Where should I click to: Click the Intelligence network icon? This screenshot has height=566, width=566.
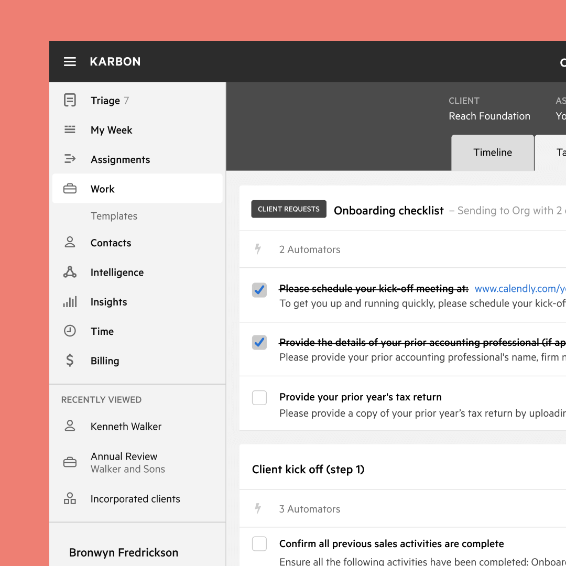click(70, 272)
